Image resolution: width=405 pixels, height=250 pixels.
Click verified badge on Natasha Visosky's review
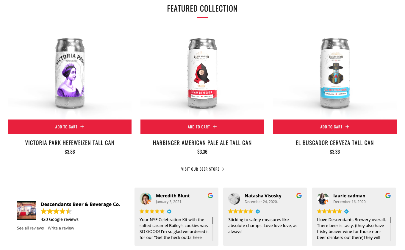point(258,211)
